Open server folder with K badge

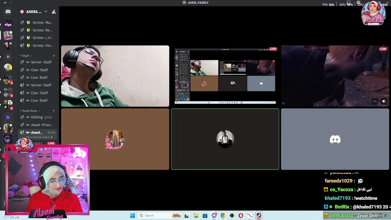point(8,105)
